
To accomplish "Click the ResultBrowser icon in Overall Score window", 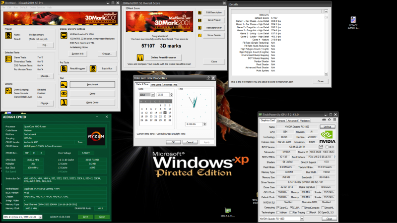I will pos(199,28).
